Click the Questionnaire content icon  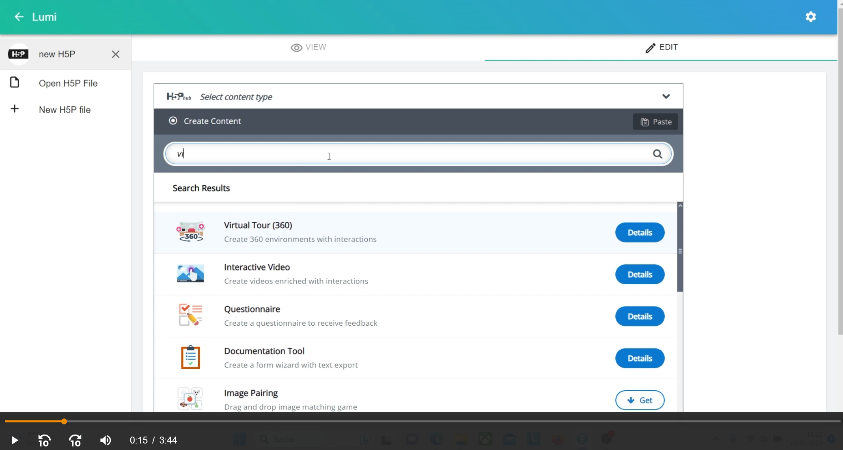(x=190, y=316)
